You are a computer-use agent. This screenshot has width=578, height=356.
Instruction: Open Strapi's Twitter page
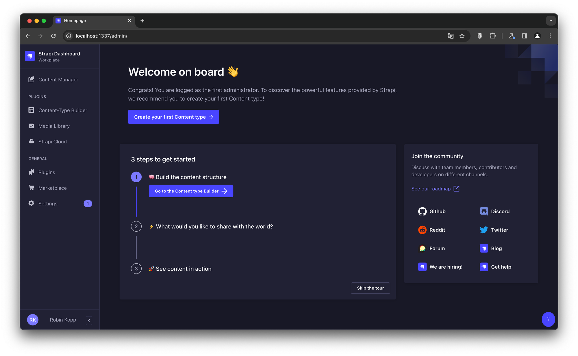pyautogui.click(x=494, y=230)
